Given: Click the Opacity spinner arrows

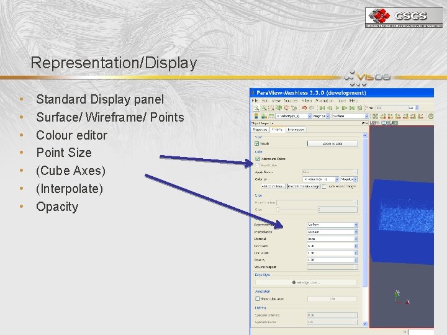Looking at the screenshot, I should [x=356, y=260].
